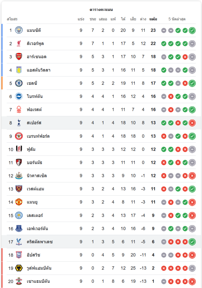Click the Arsenal club crest
Screen dimensions: 202x288
[x=19, y=56]
